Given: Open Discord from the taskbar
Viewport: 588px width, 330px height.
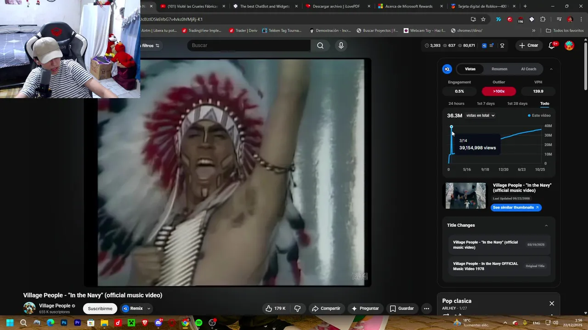Looking at the screenshot, I should point(158,323).
